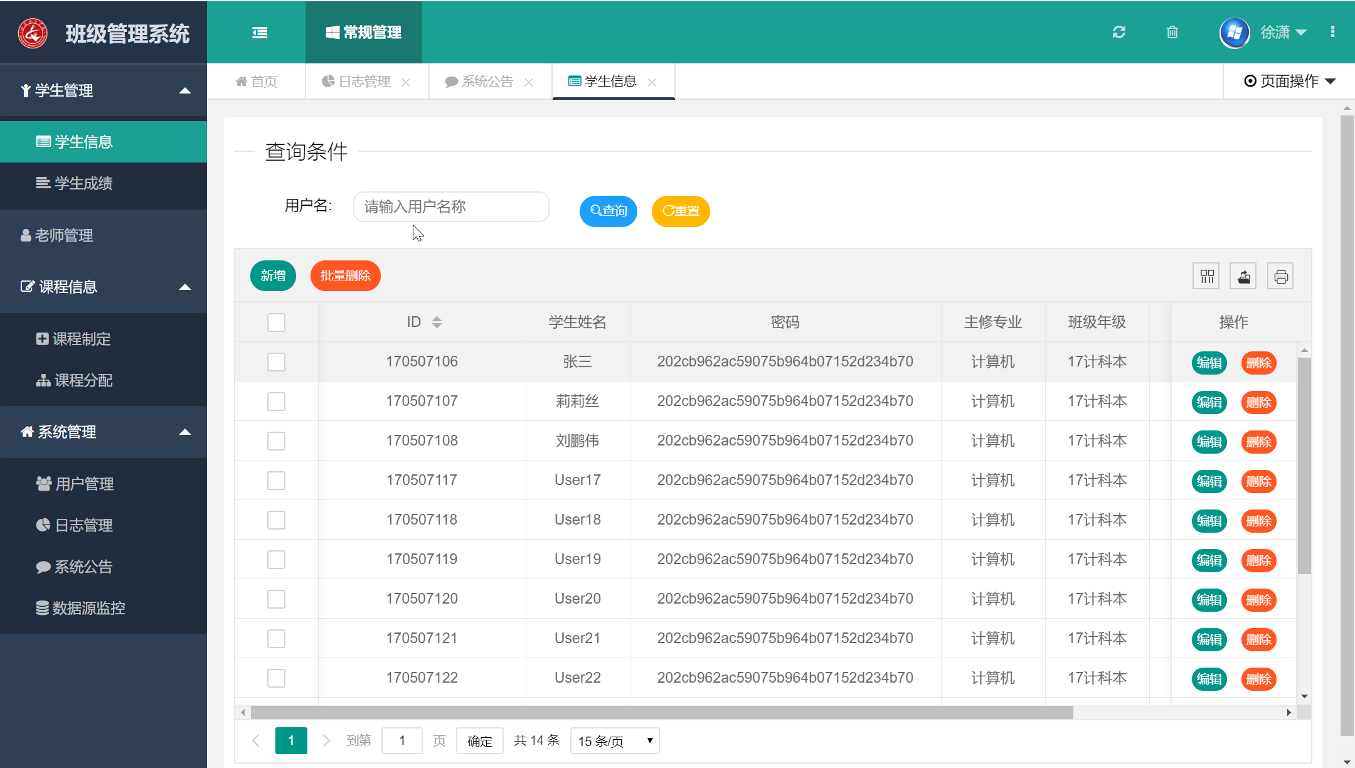1355x768 pixels.
Task: Open 用户管理 in the sidebar
Action: click(104, 484)
